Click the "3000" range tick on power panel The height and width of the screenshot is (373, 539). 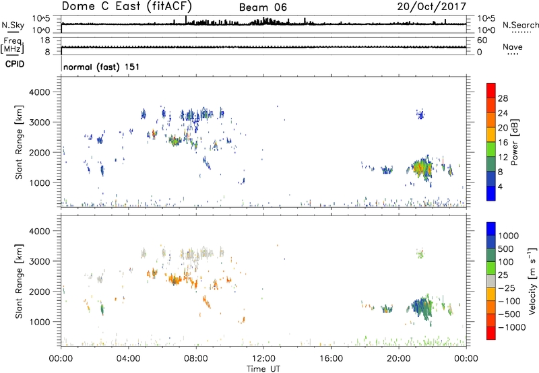coord(39,123)
